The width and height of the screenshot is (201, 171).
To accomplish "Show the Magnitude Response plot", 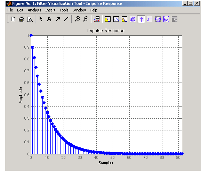I will coord(108,19).
